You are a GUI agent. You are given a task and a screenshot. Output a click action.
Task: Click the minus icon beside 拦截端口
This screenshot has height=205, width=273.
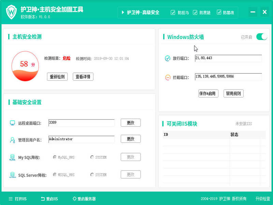pyautogui.click(x=168, y=77)
